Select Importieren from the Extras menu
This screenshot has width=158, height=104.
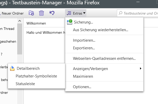pos(84,40)
